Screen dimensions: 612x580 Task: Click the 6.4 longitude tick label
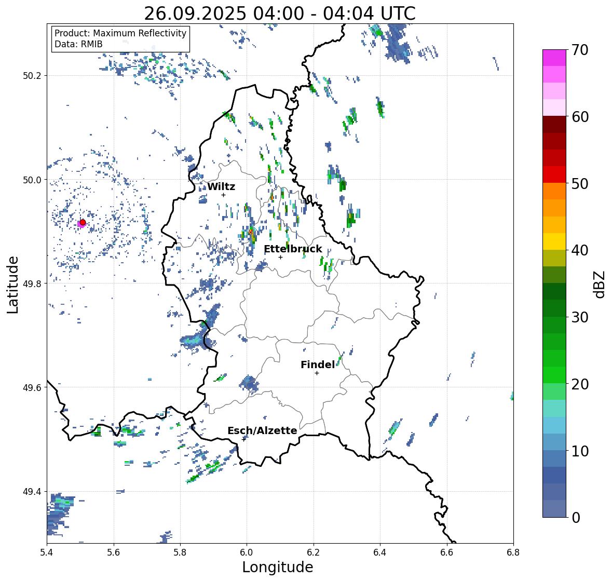click(380, 552)
